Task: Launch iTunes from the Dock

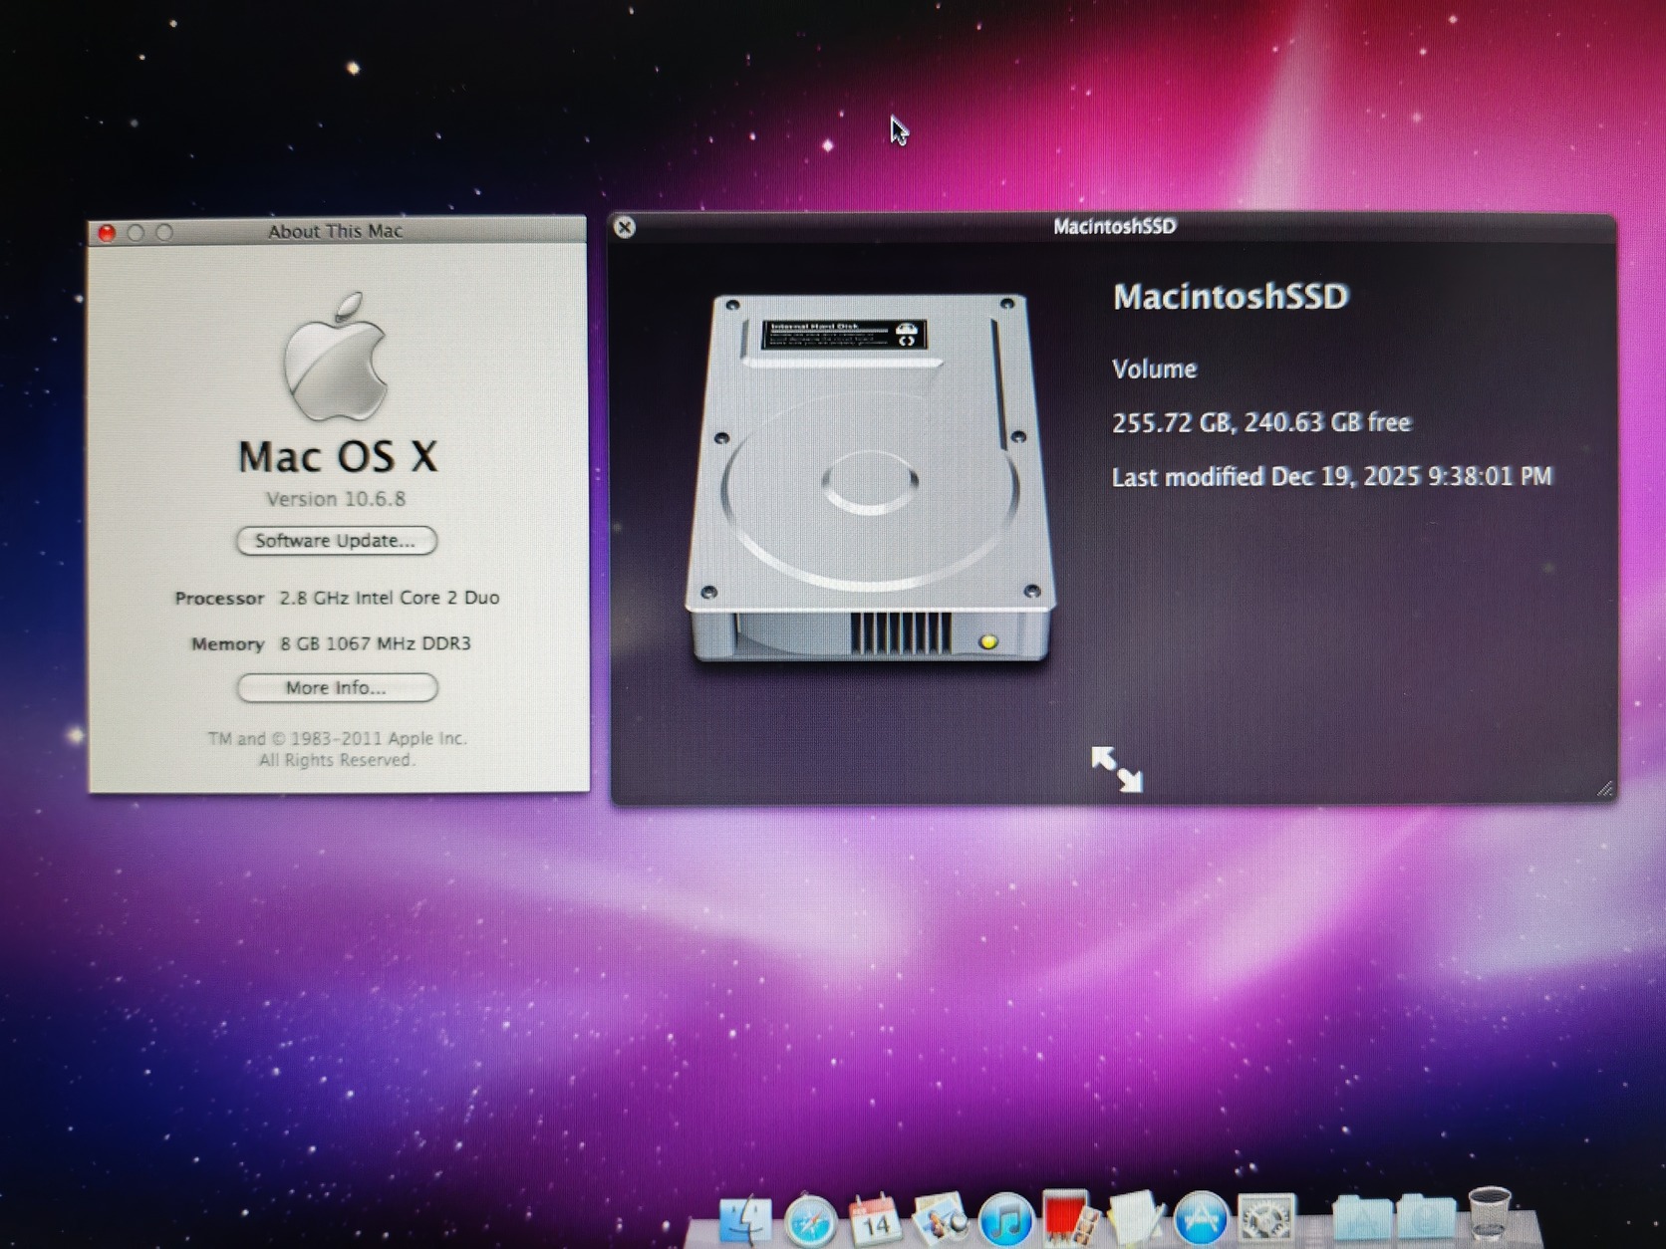Action: [x=1005, y=1220]
